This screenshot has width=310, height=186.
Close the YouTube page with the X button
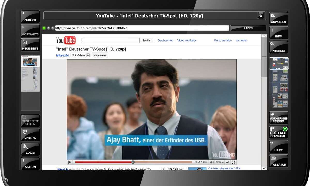[x=261, y=16]
